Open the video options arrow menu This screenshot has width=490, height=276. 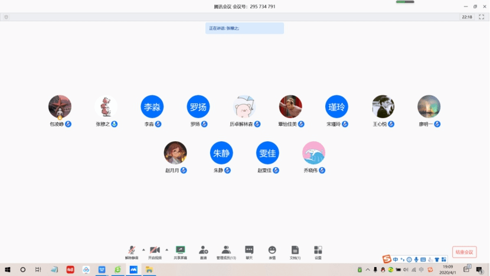click(166, 249)
